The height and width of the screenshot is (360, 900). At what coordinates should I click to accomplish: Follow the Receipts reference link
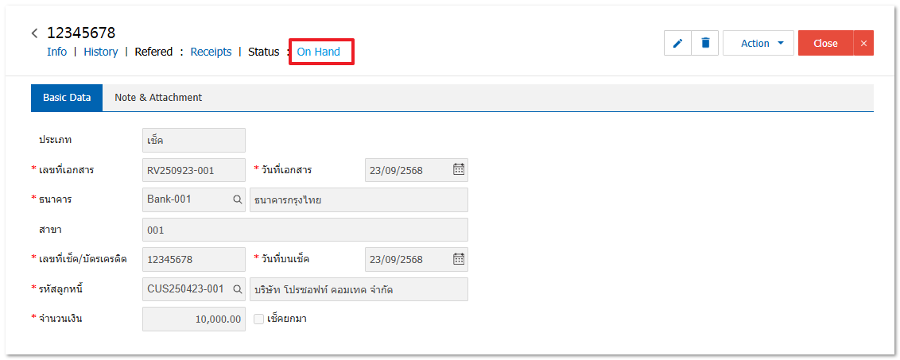(x=211, y=52)
